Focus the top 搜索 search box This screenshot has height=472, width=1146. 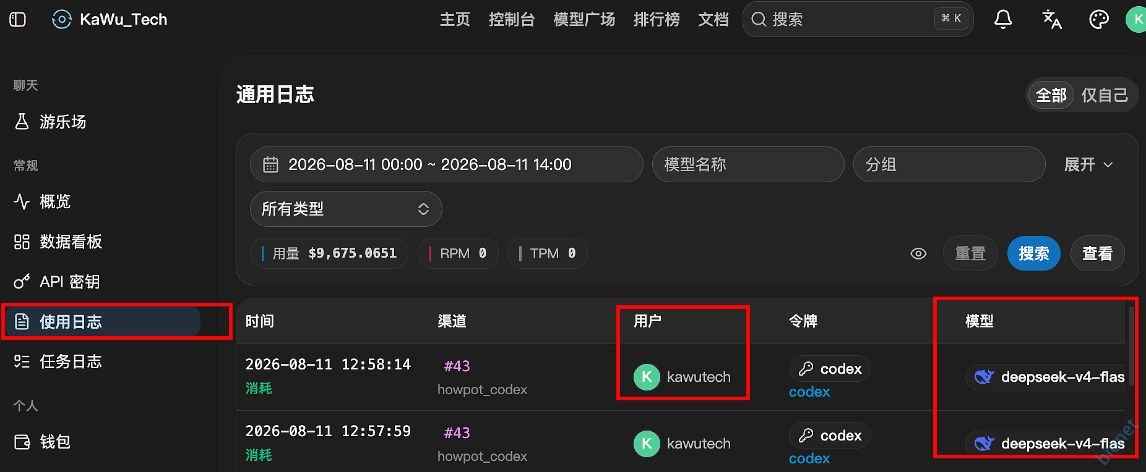coord(858,20)
